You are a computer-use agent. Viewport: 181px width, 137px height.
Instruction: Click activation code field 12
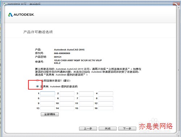click(x=106, y=103)
